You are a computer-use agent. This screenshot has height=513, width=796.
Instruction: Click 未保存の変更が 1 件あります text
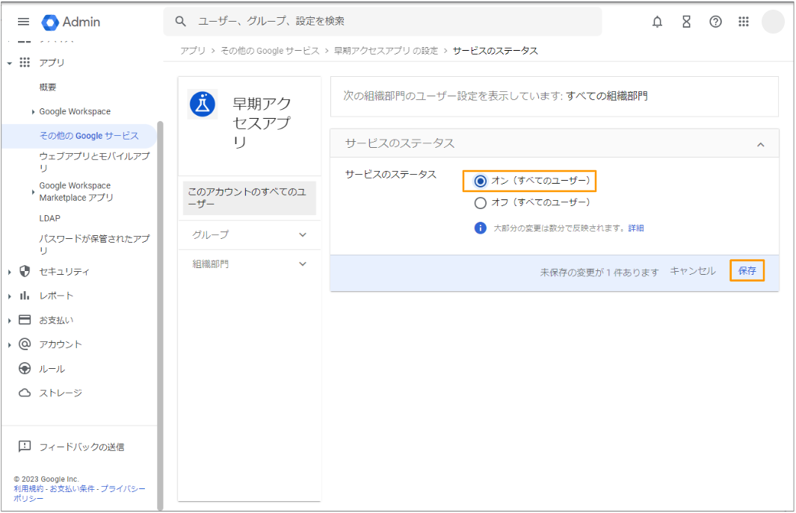[x=599, y=273]
